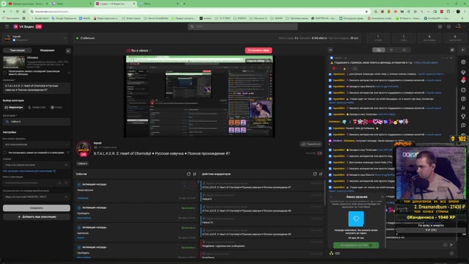
Task: Click the green activate reward button
Action: pos(356,245)
